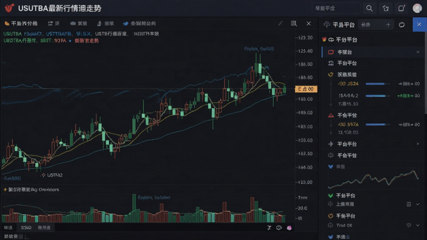Viewport: 427px width, 240px height.
Task: Click the side panel header icon beside title
Action: point(327,25)
